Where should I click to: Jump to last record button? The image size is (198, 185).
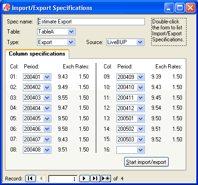pos(95,179)
